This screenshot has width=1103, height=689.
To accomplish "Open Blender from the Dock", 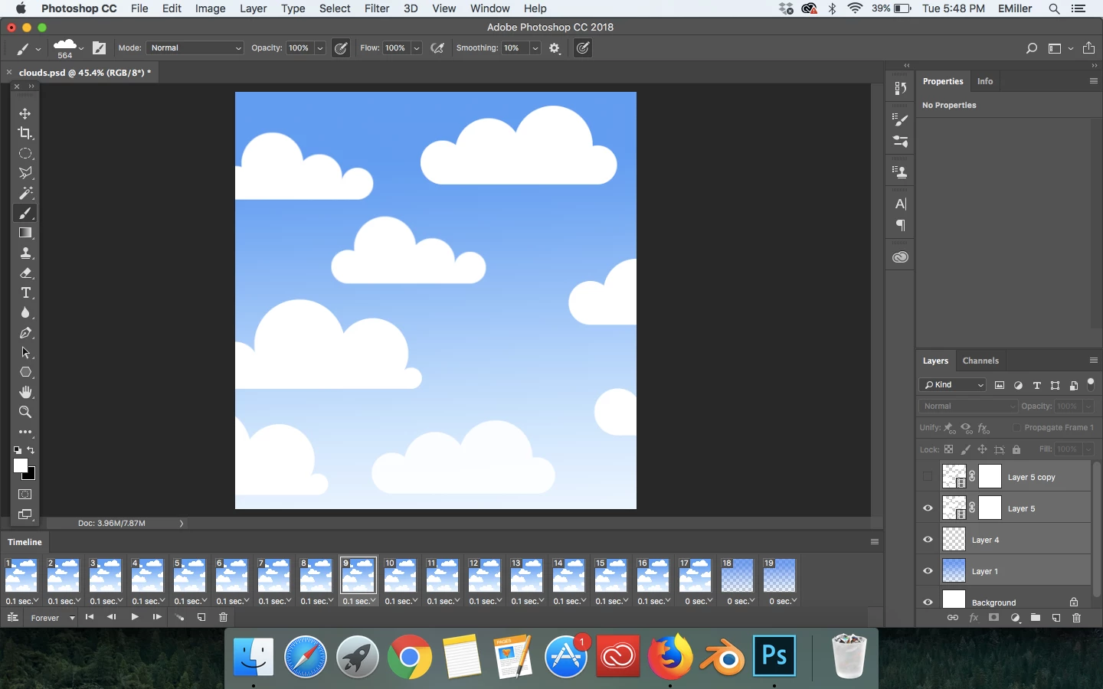I will [x=722, y=657].
